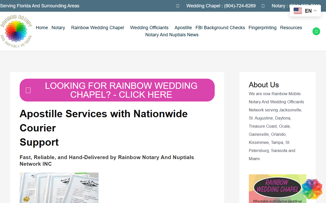Click the Apostille Services with Nationwide Courier heading

coord(104,128)
